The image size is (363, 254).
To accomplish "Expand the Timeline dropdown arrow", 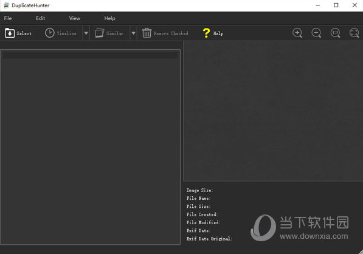I will (x=86, y=33).
